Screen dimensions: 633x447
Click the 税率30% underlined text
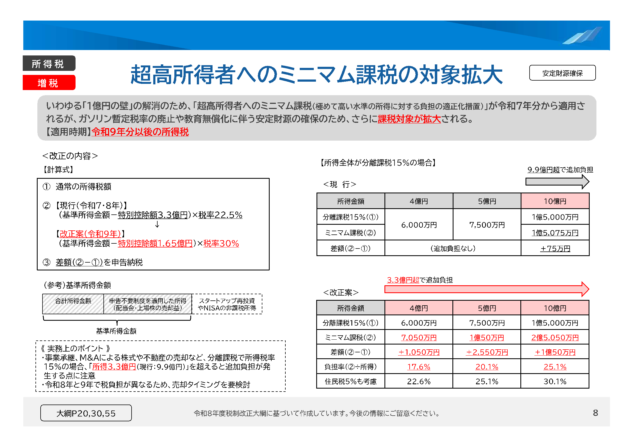coord(221,243)
